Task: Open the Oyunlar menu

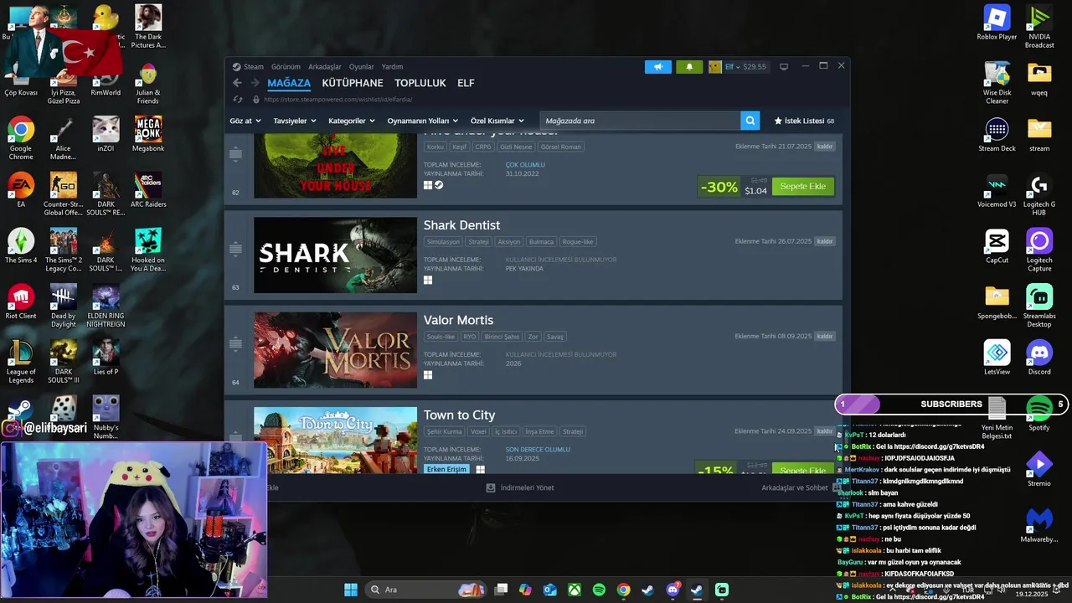Action: [362, 67]
